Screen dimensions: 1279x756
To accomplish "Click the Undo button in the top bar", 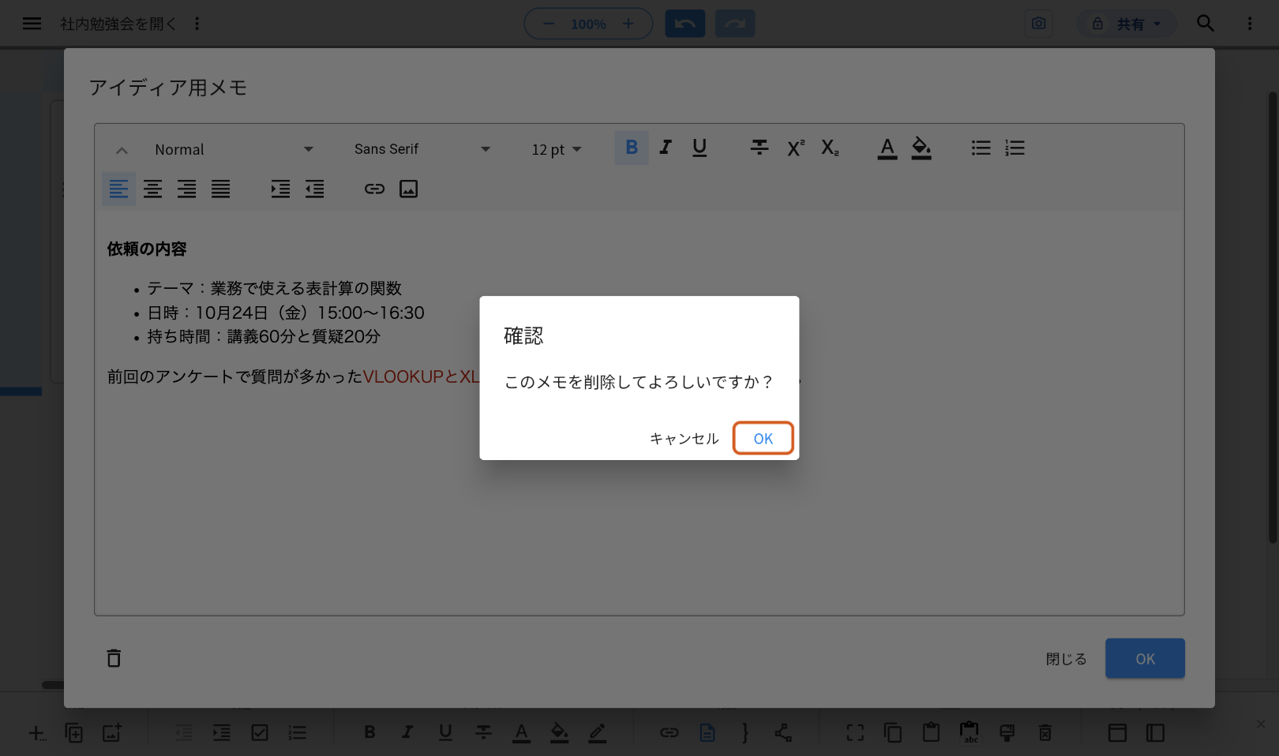I will coord(685,24).
